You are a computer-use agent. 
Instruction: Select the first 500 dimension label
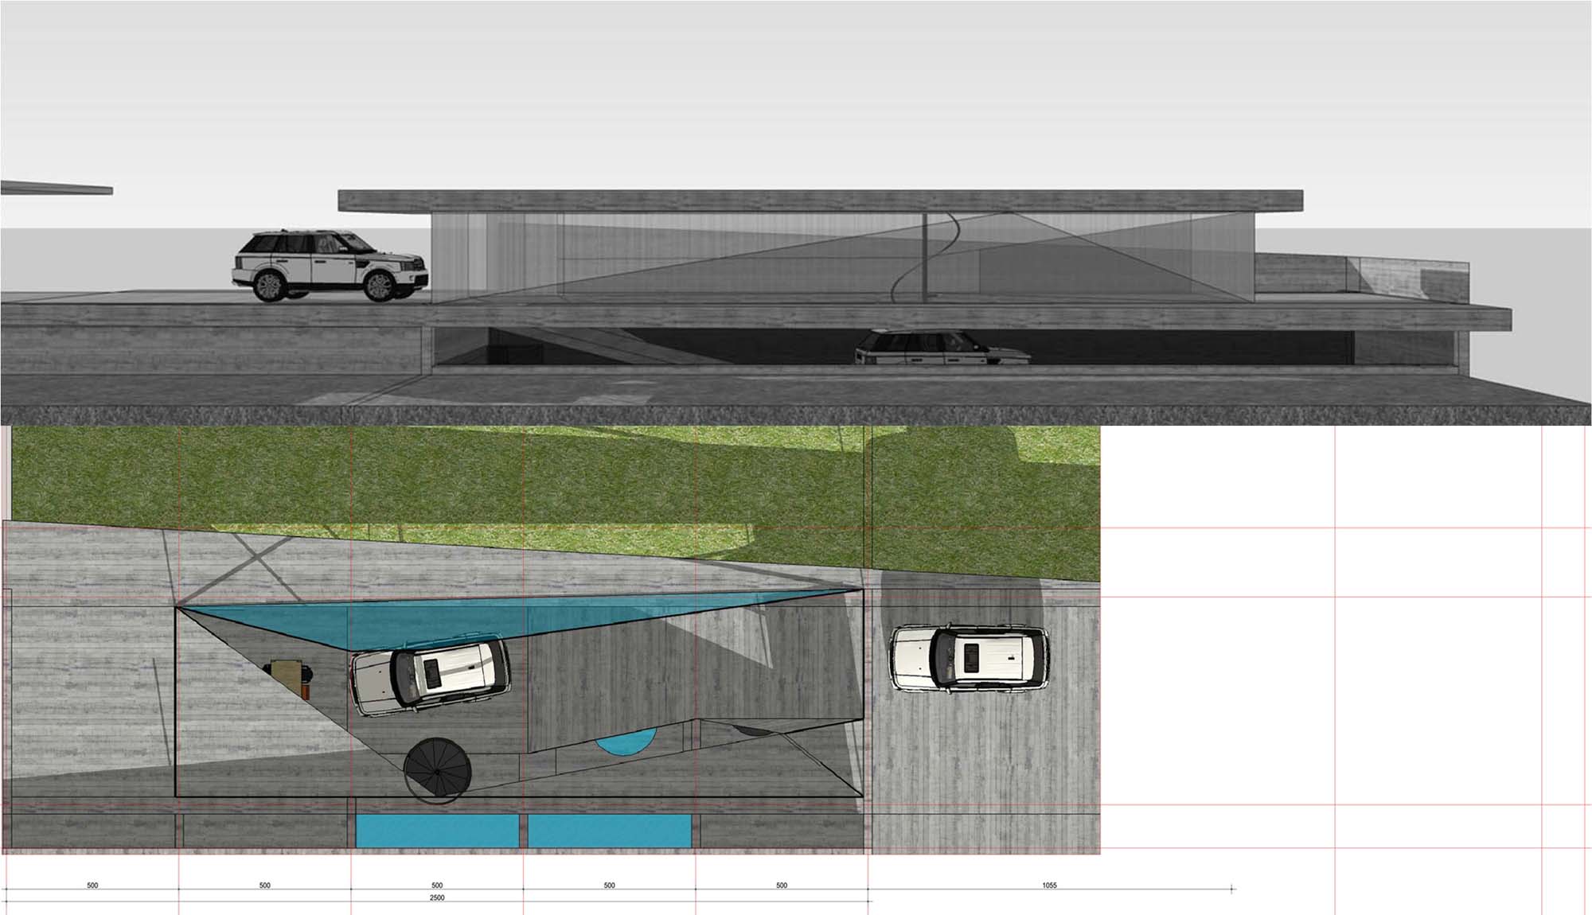[92, 885]
